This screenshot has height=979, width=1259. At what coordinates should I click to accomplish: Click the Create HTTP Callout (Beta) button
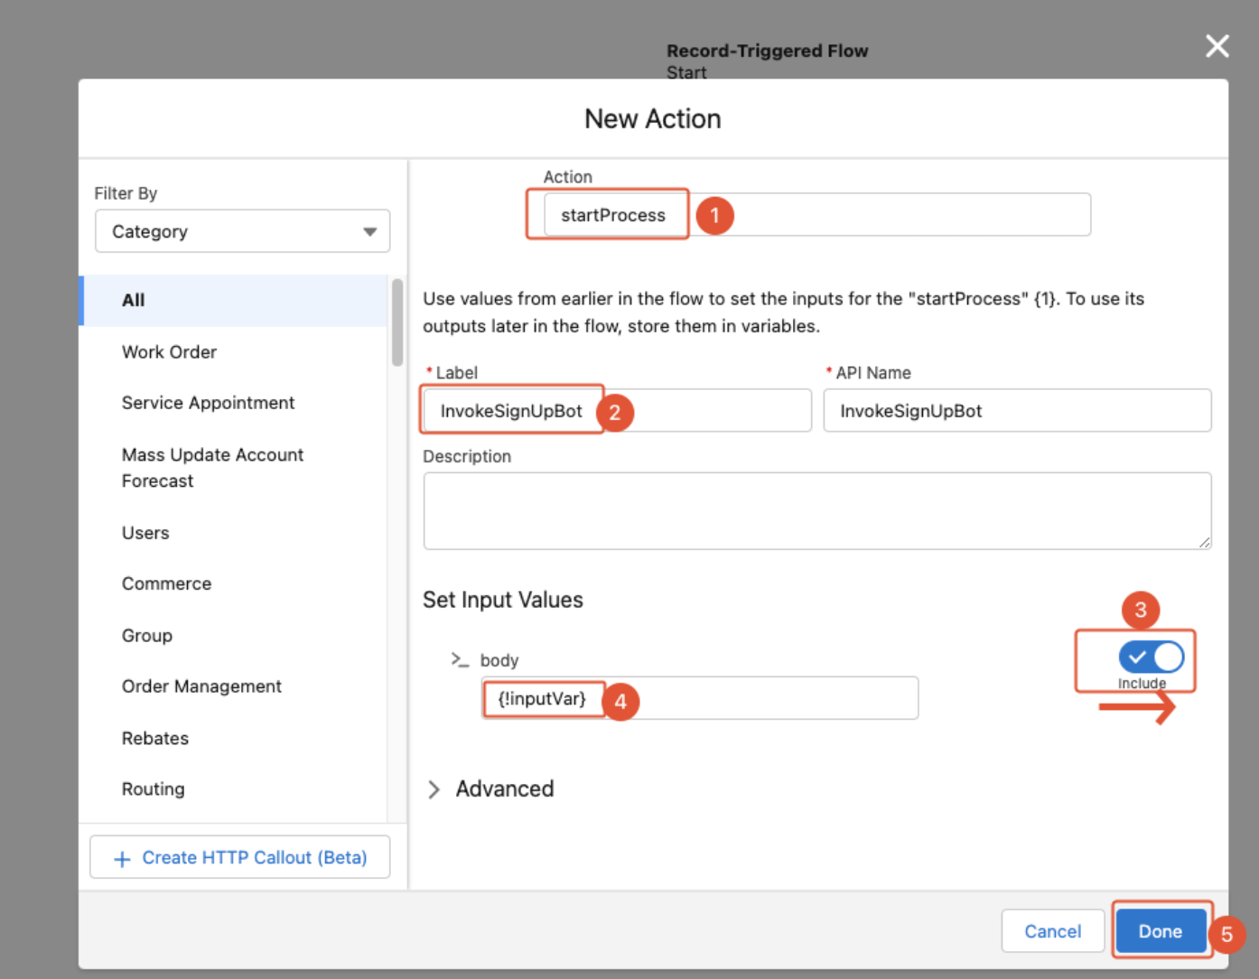click(x=240, y=857)
